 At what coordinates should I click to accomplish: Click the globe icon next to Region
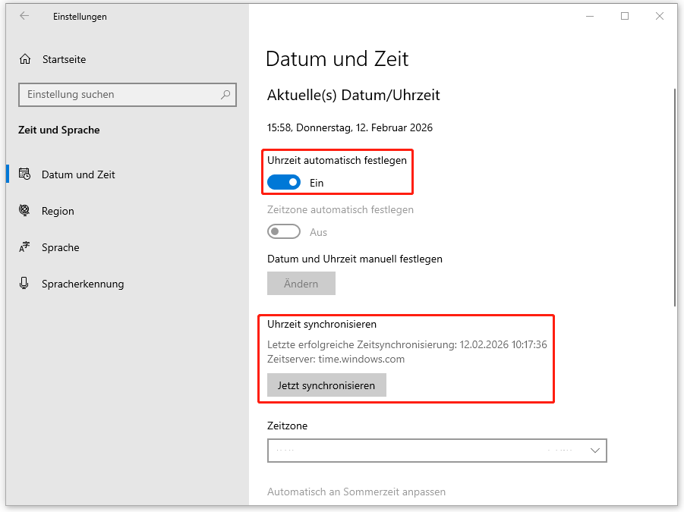pos(25,211)
